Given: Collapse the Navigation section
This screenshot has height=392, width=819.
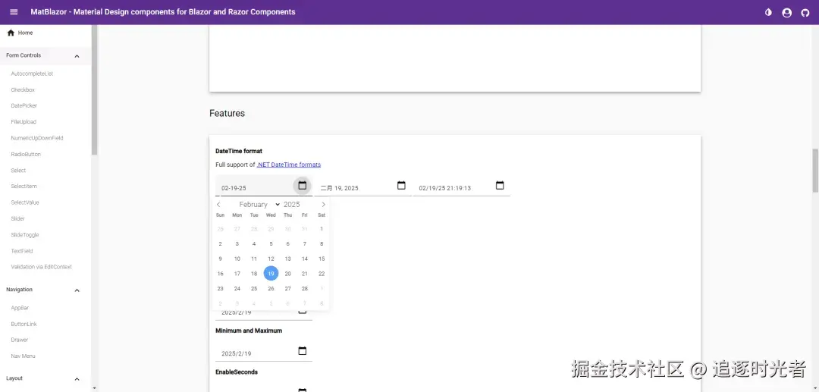Looking at the screenshot, I should click(77, 290).
